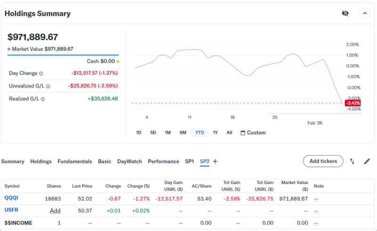
Task: Click the sort arrows icon
Action: pyautogui.click(x=352, y=161)
